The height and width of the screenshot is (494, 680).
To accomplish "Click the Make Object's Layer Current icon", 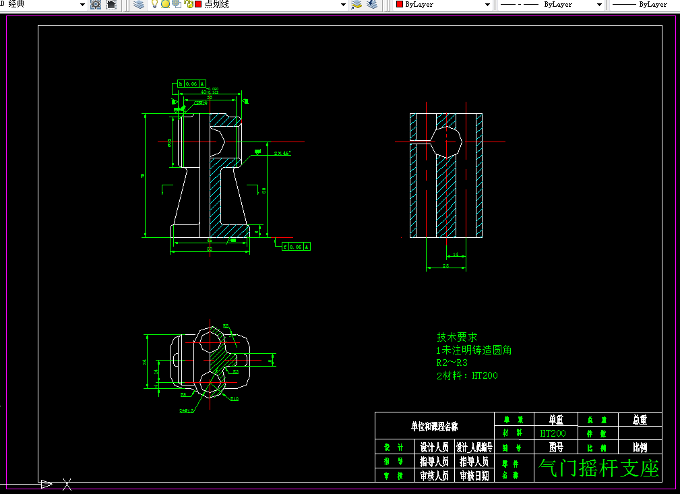I will tap(357, 5).
